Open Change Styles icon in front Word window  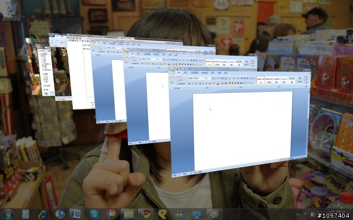(x=299, y=79)
